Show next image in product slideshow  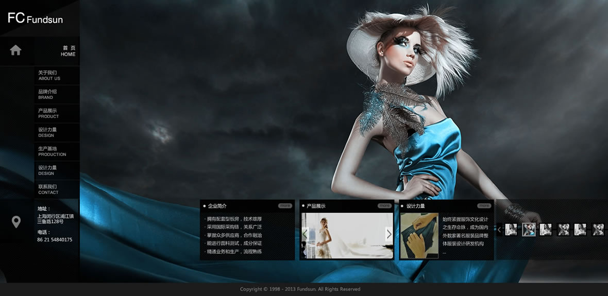coord(389,234)
